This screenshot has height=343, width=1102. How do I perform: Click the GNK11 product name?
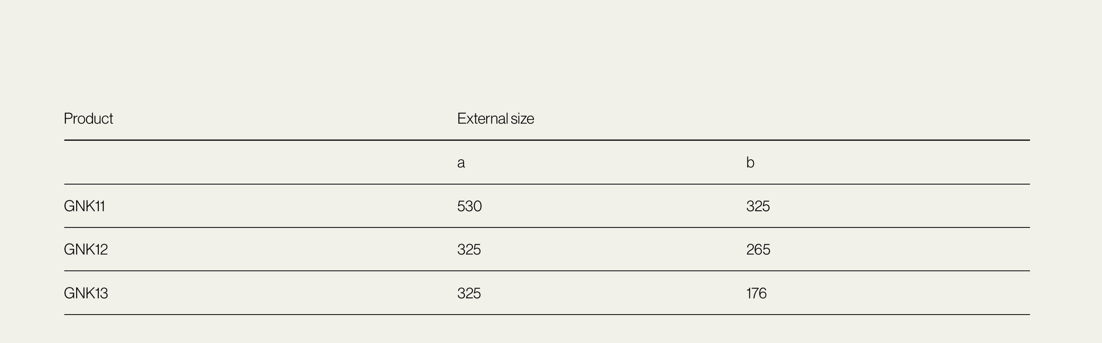(x=84, y=206)
